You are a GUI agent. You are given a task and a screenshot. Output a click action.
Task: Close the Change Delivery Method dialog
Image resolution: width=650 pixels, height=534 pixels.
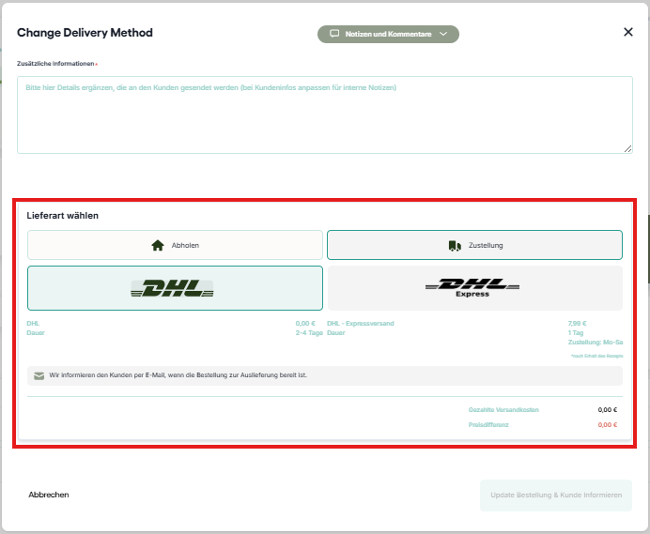[628, 32]
